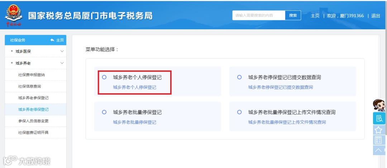Viewport: 387px width, 168px height.
Task: Open blue link 城乡养老批量停保登记上传文件情况查询
Action: (x=287, y=122)
